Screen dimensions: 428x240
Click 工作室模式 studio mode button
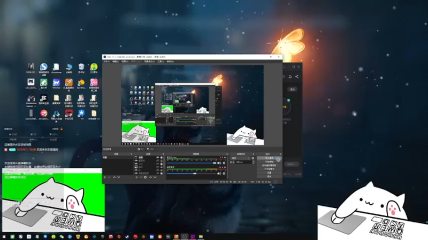(x=269, y=169)
